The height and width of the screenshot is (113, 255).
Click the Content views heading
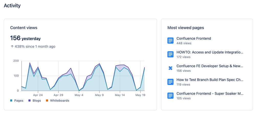point(24,28)
